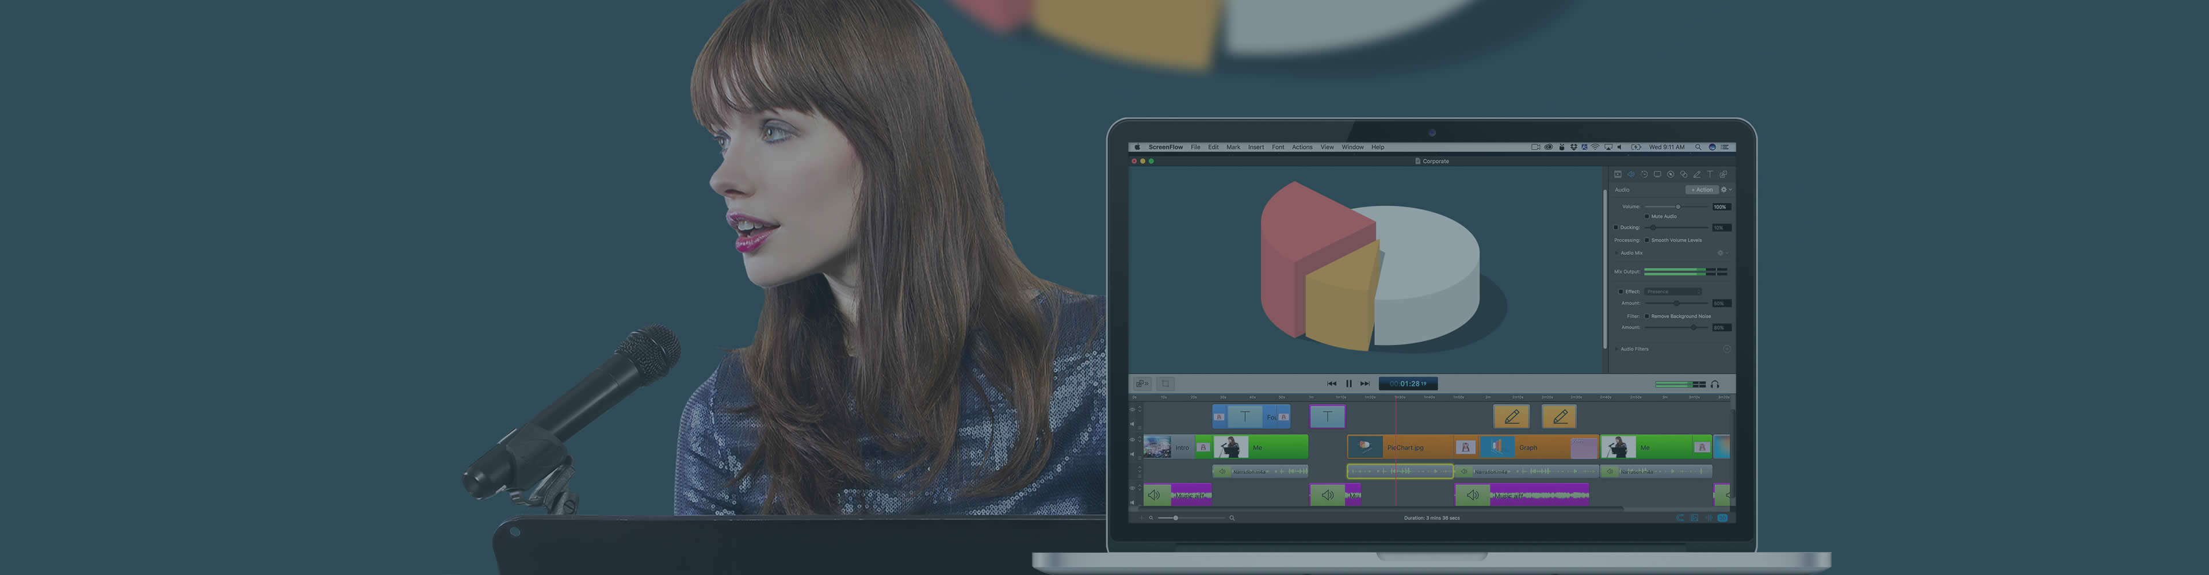Image resolution: width=2209 pixels, height=575 pixels.
Task: Open the Screen Recording properties tab
Action: click(1658, 174)
